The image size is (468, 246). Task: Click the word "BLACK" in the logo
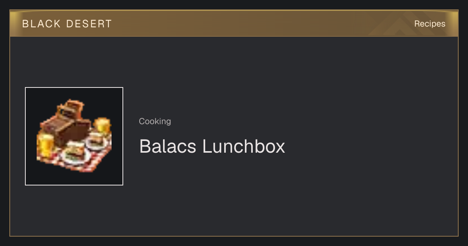[x=41, y=24]
